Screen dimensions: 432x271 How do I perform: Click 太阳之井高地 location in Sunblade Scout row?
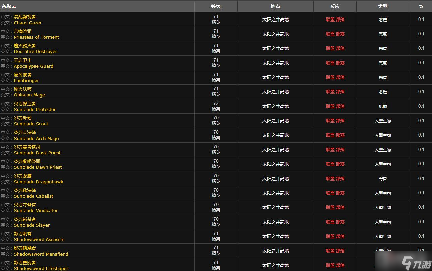[x=276, y=121]
